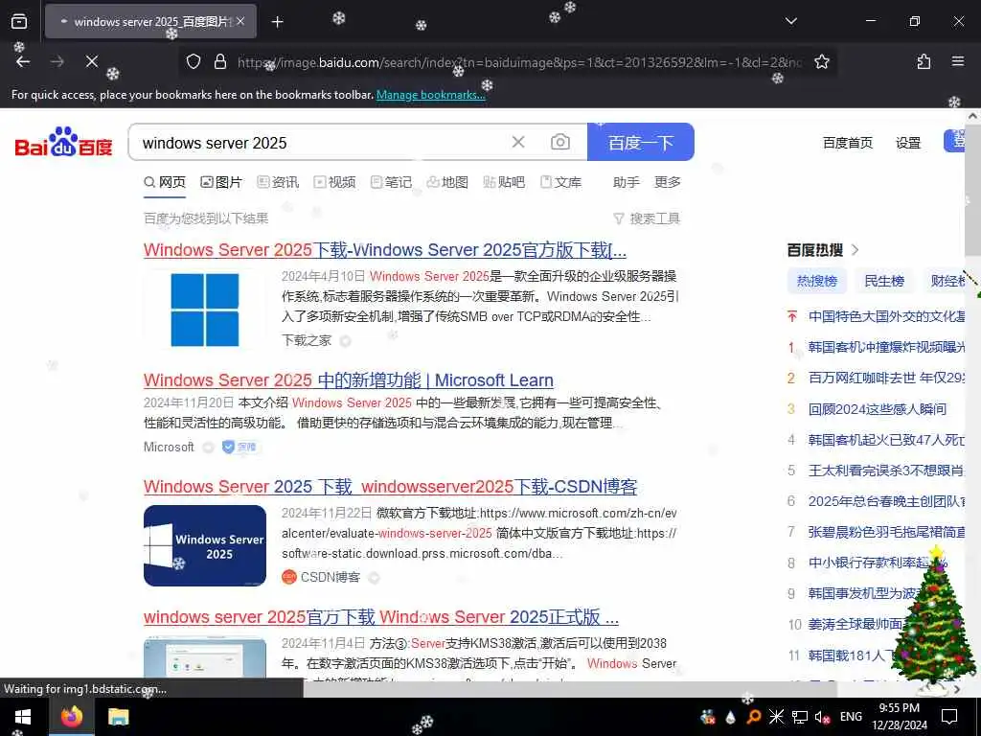Open the 助手 assistant tab
The height and width of the screenshot is (736, 981).
click(626, 182)
